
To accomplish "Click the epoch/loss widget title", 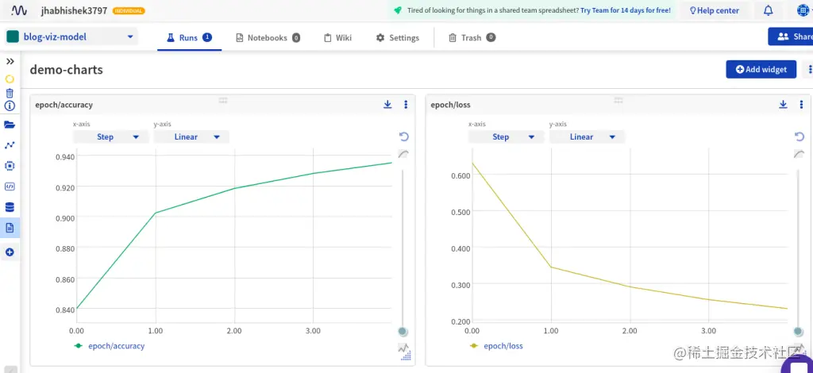I will pyautogui.click(x=451, y=105).
